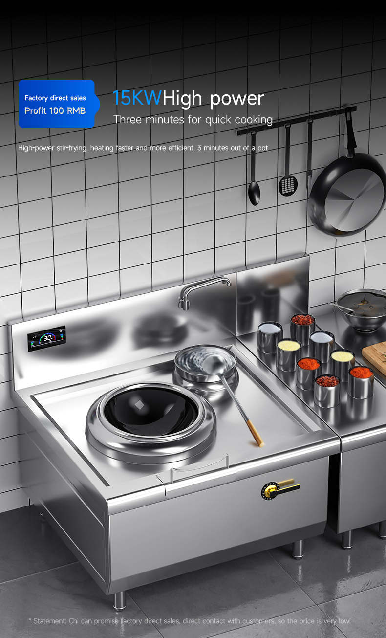Click the wooden cutting board

(375, 358)
